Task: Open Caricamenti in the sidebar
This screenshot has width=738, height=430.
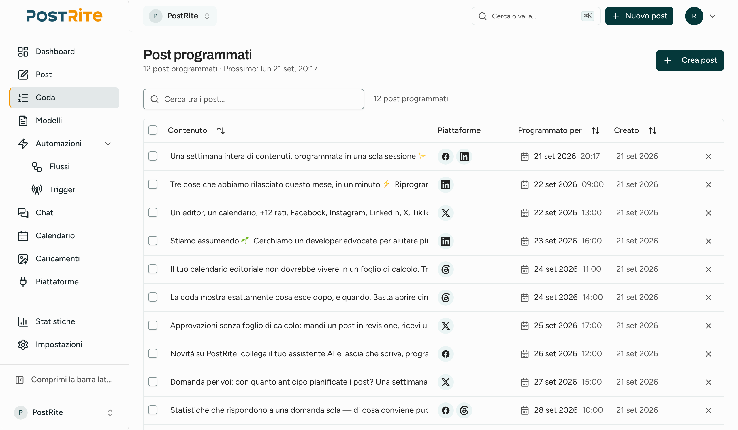Action: click(64, 259)
